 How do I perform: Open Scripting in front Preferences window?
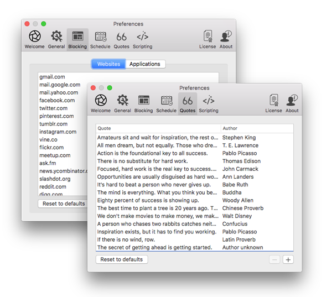tap(209, 104)
